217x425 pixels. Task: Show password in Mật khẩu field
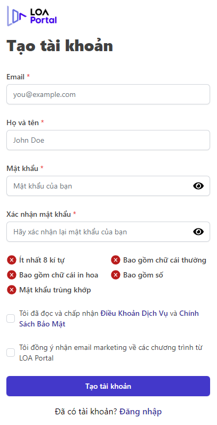click(198, 186)
